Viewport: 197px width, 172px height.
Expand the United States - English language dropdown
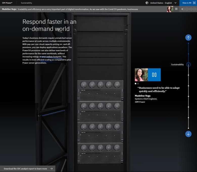(x=161, y=3)
